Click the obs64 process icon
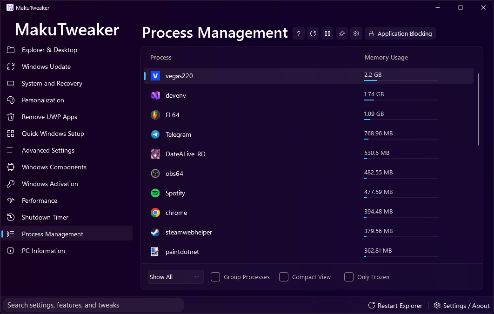Viewport: 494px width, 314px height. 155,174
